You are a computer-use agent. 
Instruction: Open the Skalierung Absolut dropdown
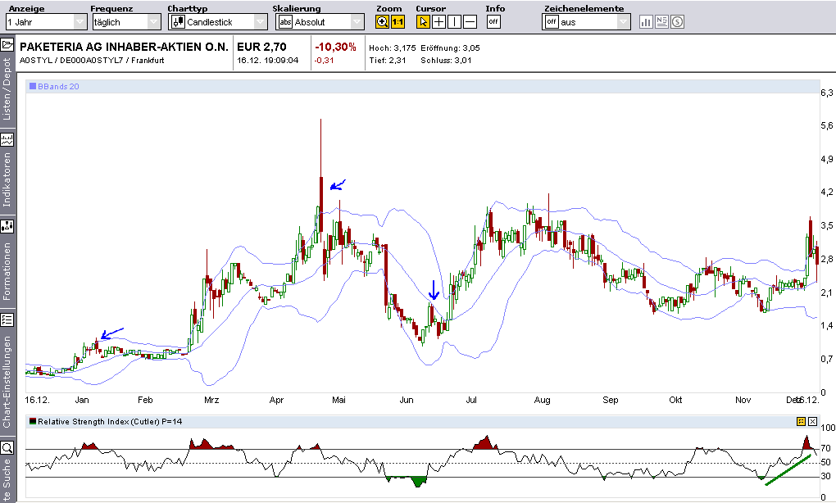click(320, 22)
